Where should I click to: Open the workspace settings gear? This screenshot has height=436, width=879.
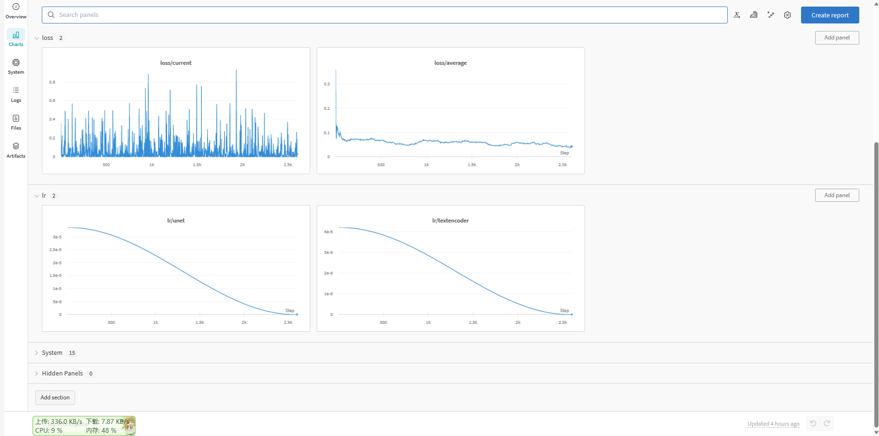pos(787,15)
